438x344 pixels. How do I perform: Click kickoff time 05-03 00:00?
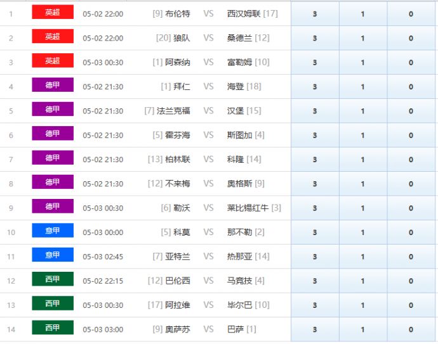click(103, 233)
